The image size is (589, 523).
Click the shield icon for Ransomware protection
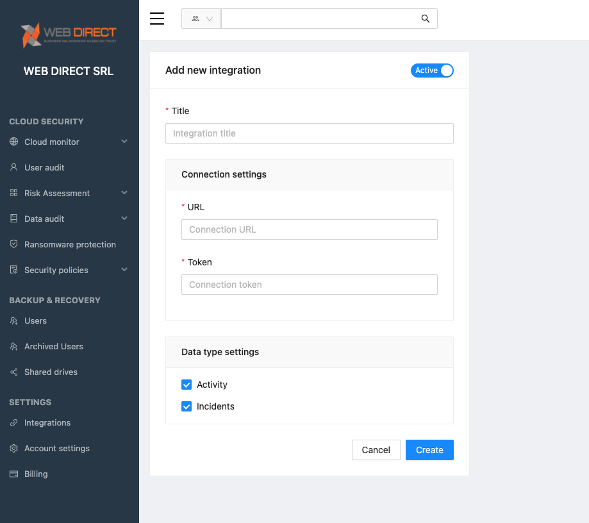click(x=14, y=244)
